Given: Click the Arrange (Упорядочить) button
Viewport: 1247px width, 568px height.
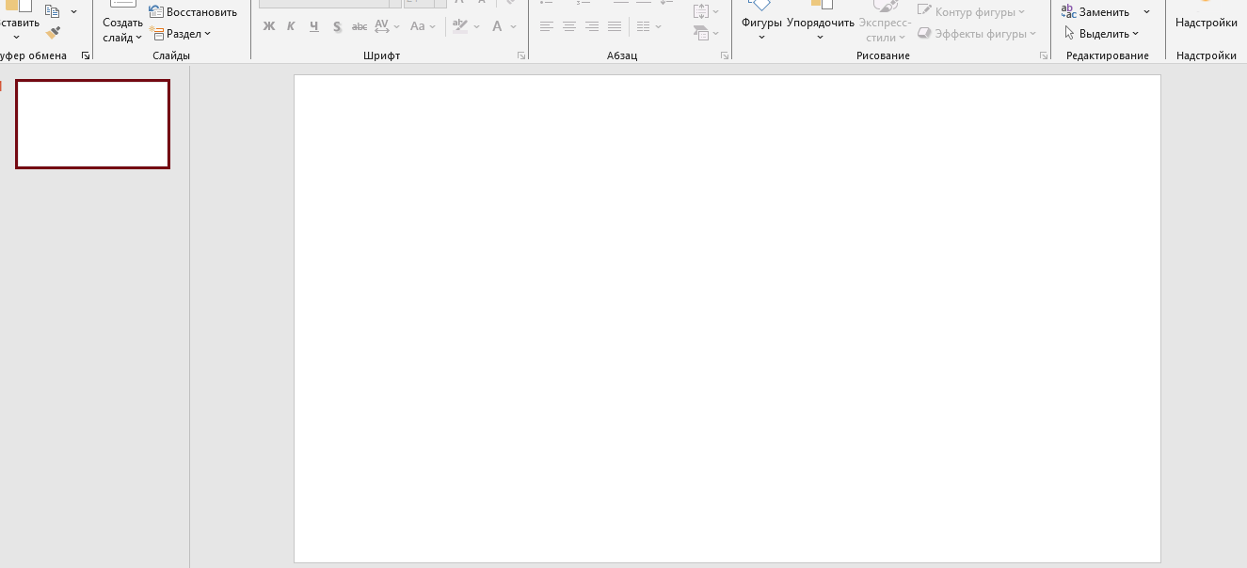Looking at the screenshot, I should pos(820,23).
